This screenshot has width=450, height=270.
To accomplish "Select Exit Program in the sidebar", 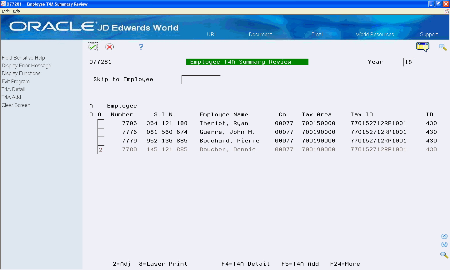I will click(x=16, y=81).
